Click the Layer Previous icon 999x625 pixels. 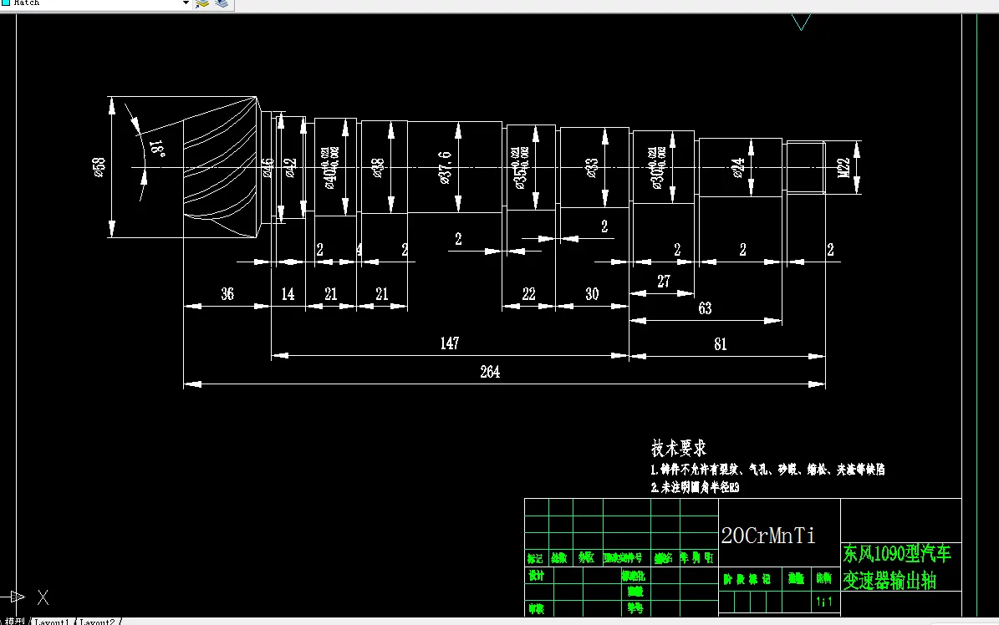(x=222, y=3)
